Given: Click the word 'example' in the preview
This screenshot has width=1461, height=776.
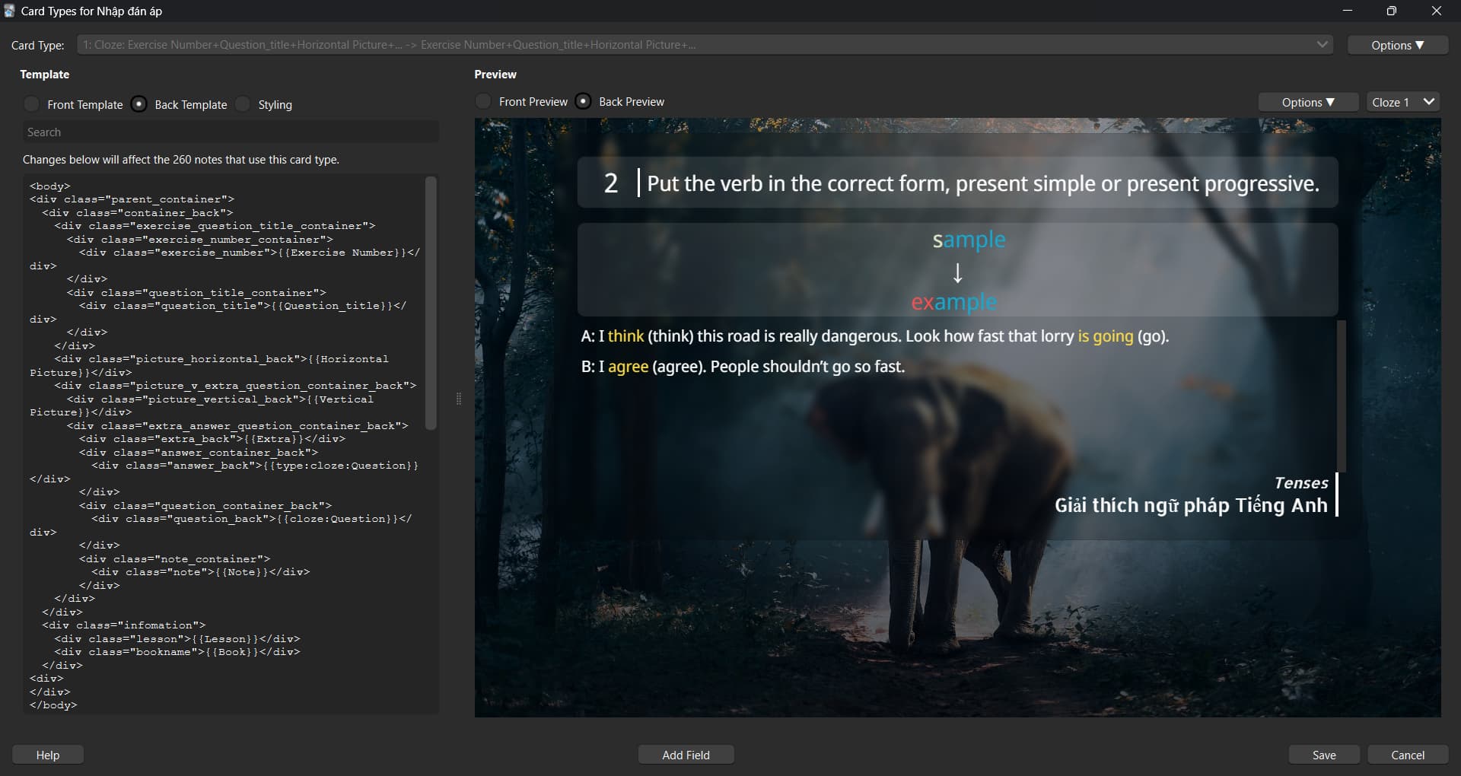Looking at the screenshot, I should point(953,302).
